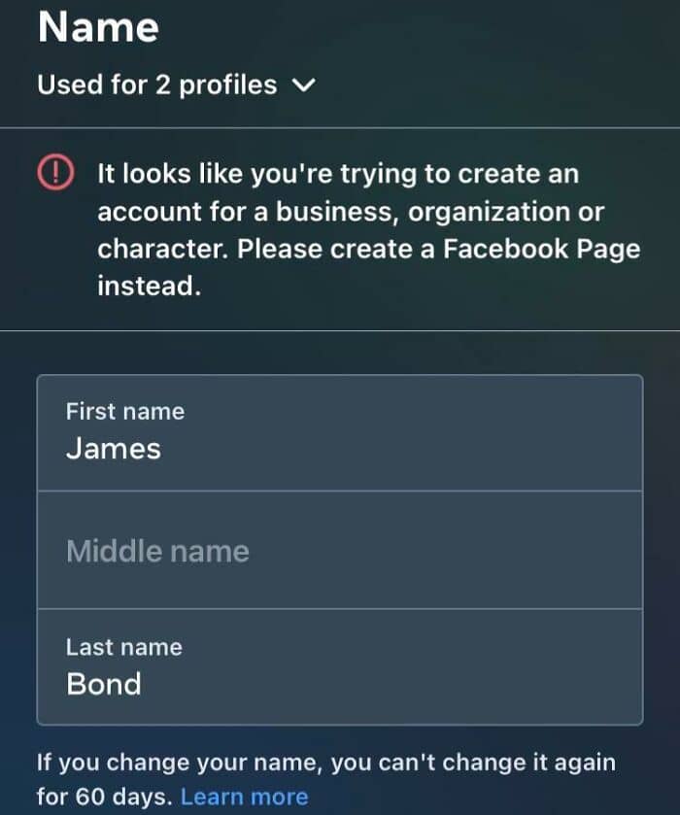Tap "you can't change it again" text
This screenshot has height=815, width=680.
point(473,763)
